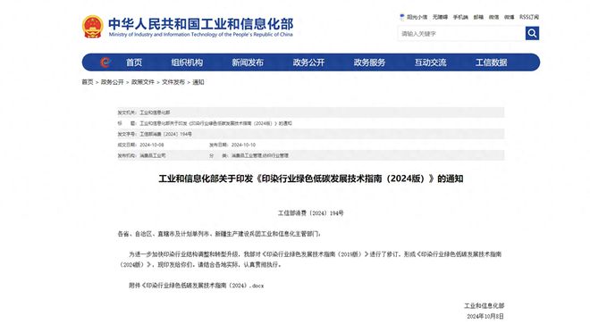Open the 微博 link at top
The width and height of the screenshot is (590, 332).
(510, 17)
